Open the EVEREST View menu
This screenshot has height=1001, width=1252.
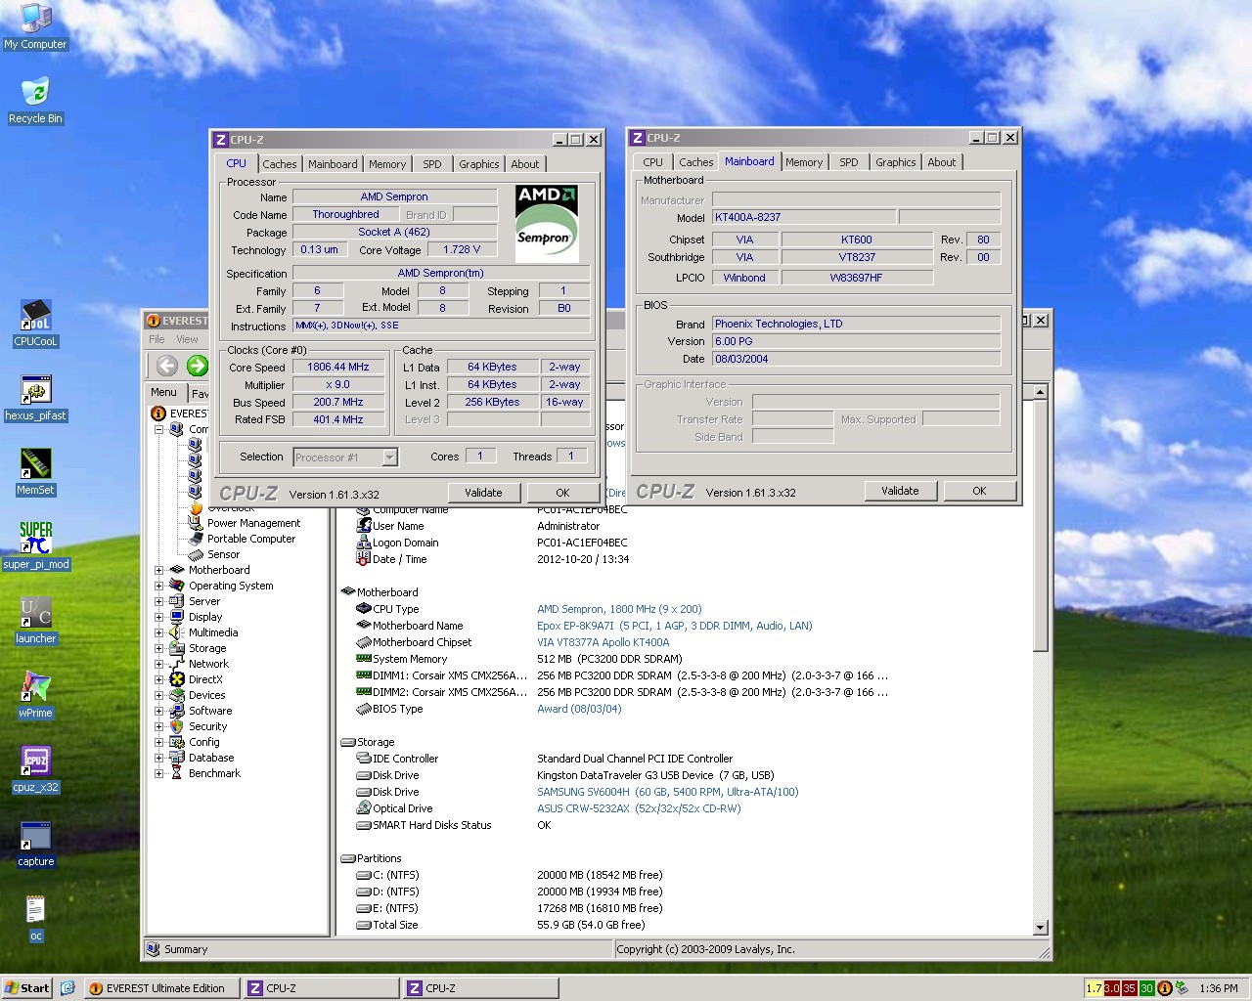[x=187, y=339]
